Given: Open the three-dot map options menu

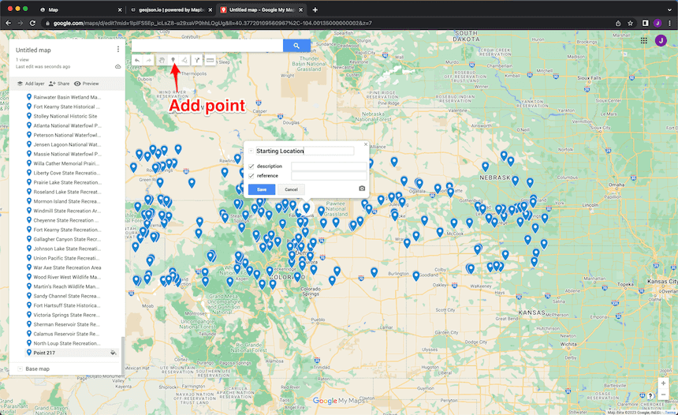Looking at the screenshot, I should 118,50.
